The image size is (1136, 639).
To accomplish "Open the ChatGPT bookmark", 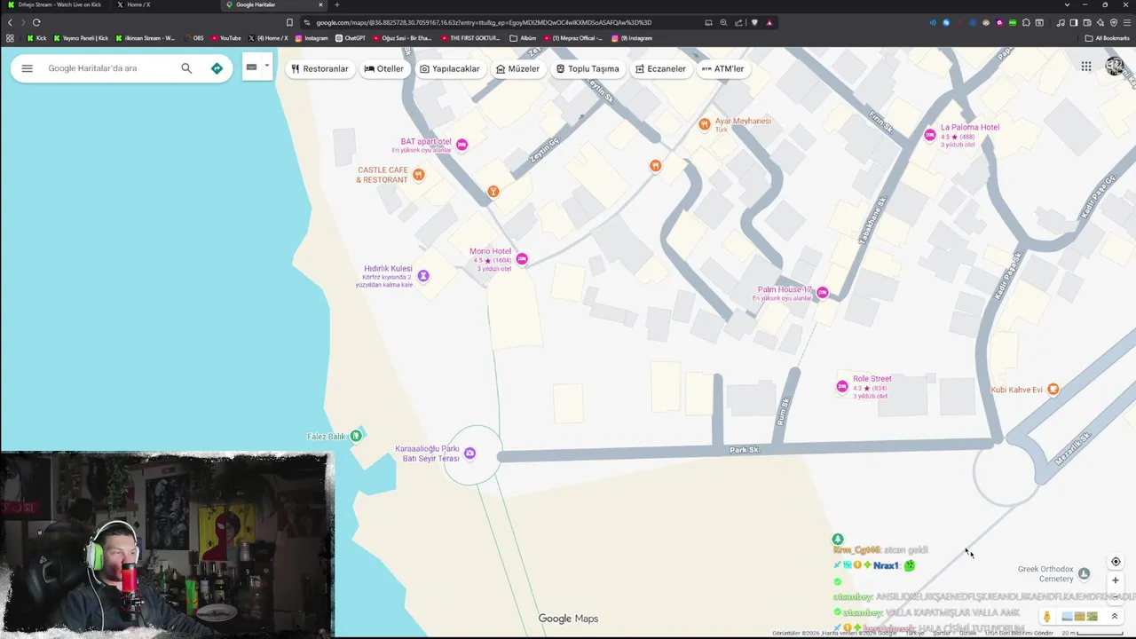I will (351, 38).
